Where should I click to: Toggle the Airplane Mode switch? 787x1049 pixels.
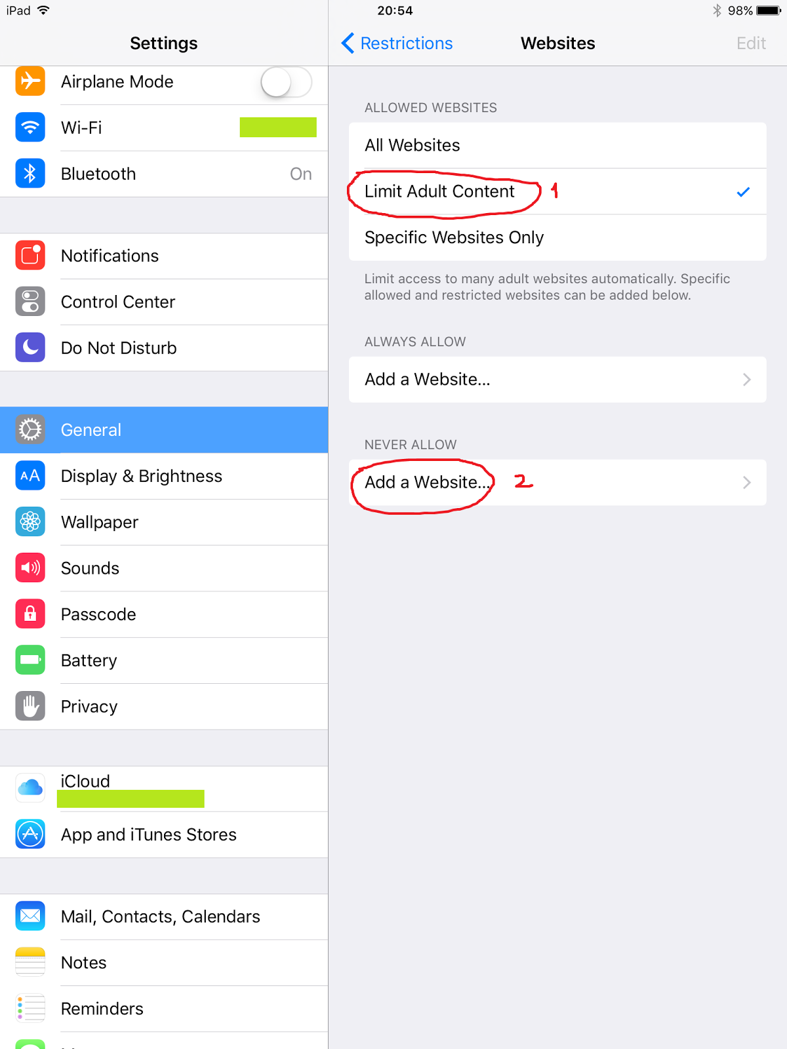(x=286, y=83)
